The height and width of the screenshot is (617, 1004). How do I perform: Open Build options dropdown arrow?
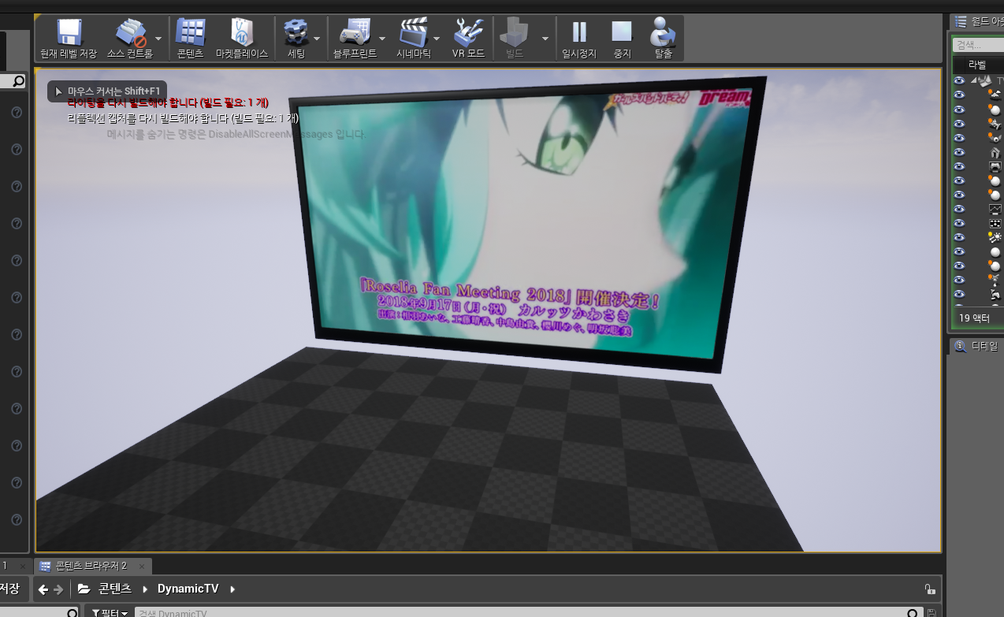pyautogui.click(x=545, y=38)
